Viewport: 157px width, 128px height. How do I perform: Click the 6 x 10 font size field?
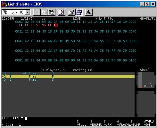(x=16, y=12)
